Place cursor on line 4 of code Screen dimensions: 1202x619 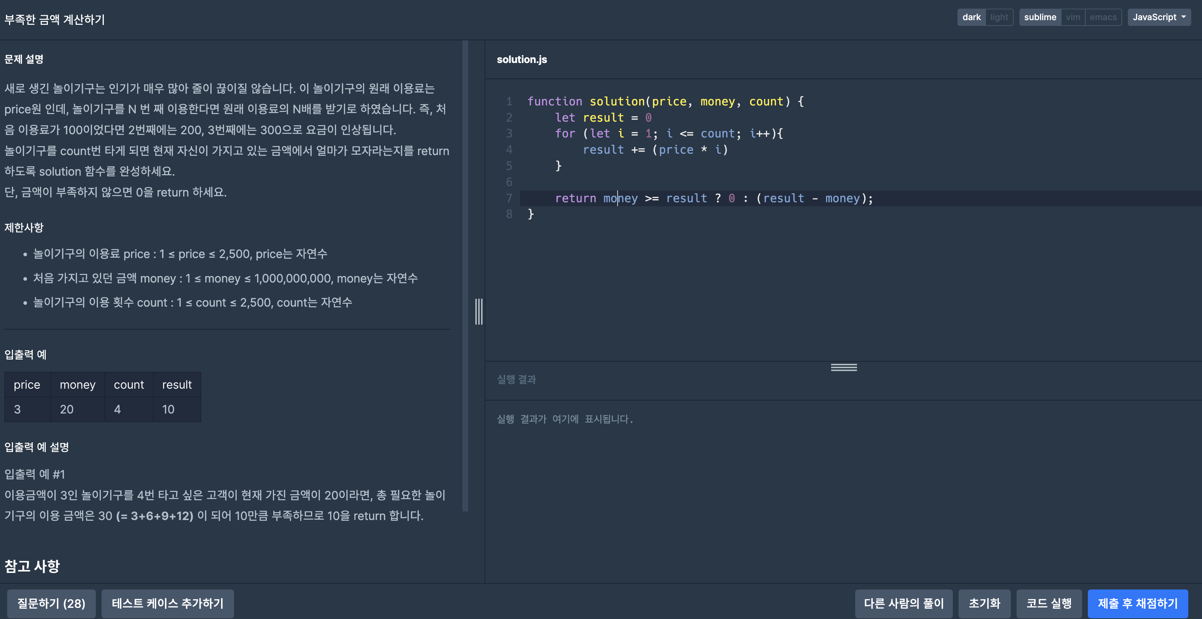655,150
